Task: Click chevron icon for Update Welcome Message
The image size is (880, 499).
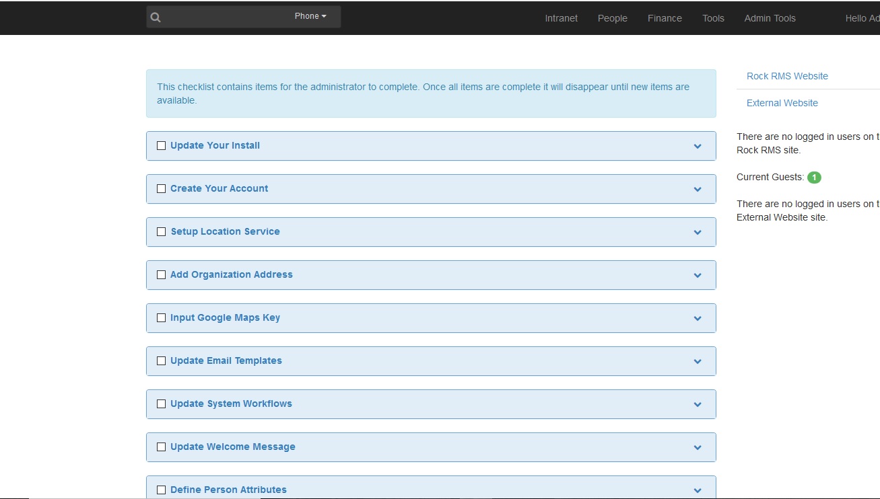Action: [698, 447]
